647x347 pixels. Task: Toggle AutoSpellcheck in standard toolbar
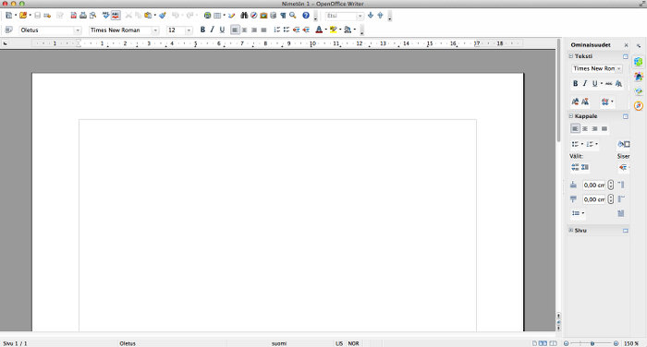pos(116,16)
